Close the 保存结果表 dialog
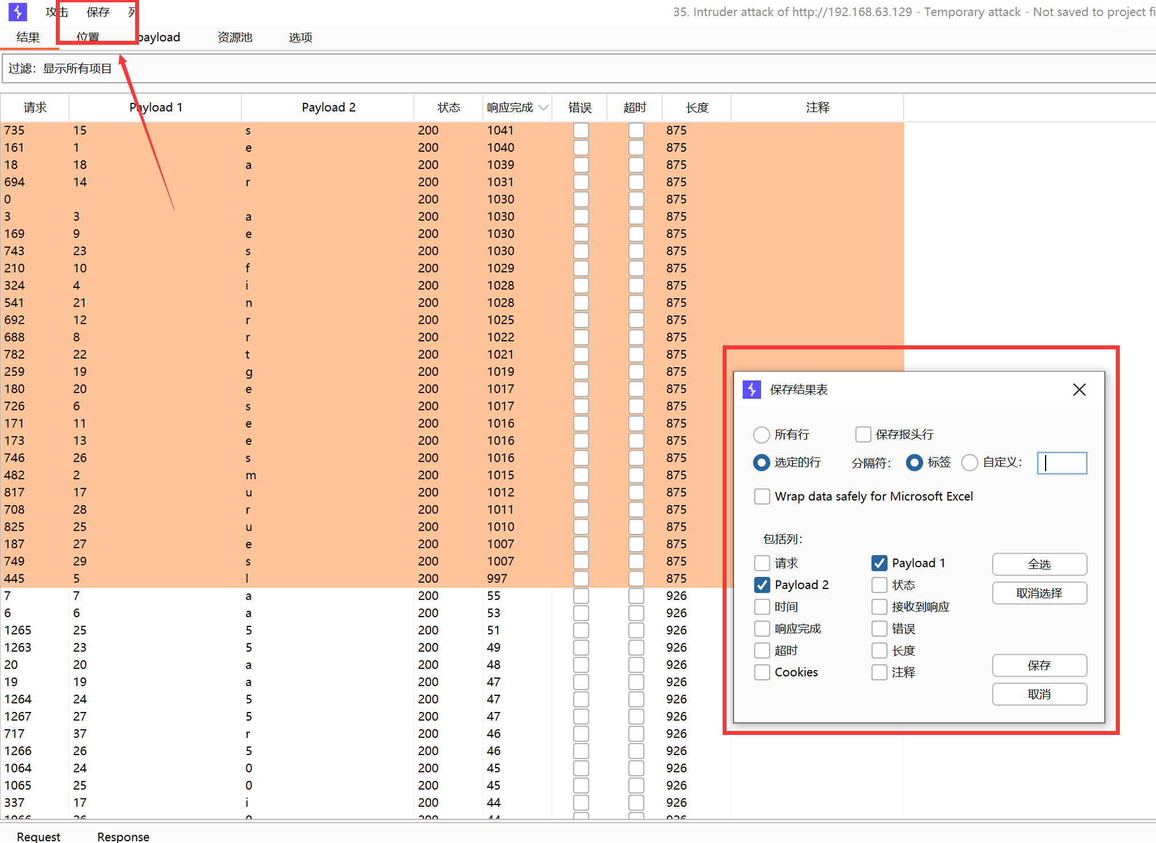This screenshot has height=843, width=1156. [x=1080, y=390]
